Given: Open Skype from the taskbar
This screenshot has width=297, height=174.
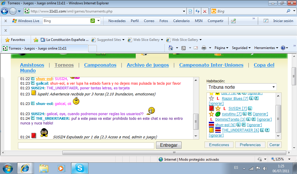Looking at the screenshot, I should [79, 168].
